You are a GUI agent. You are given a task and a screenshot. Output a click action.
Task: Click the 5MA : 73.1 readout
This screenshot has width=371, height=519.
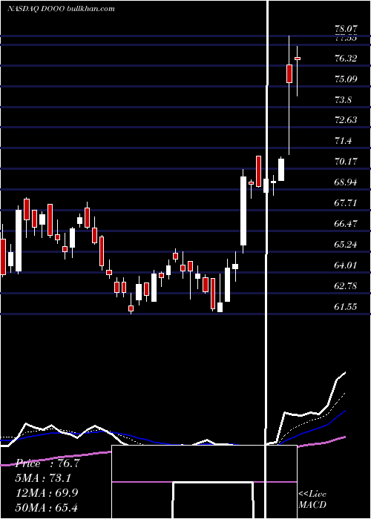pyautogui.click(x=43, y=478)
